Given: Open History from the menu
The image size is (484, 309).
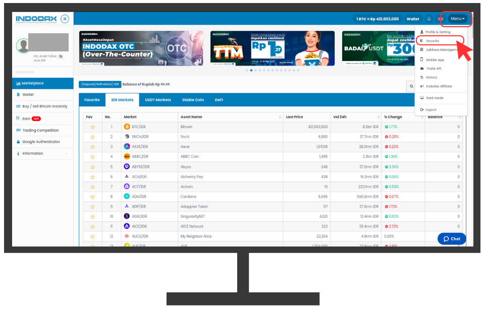Looking at the screenshot, I should coord(429,78).
